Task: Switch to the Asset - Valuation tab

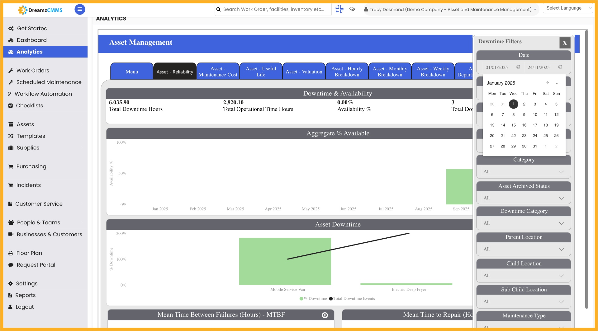Action: [304, 71]
